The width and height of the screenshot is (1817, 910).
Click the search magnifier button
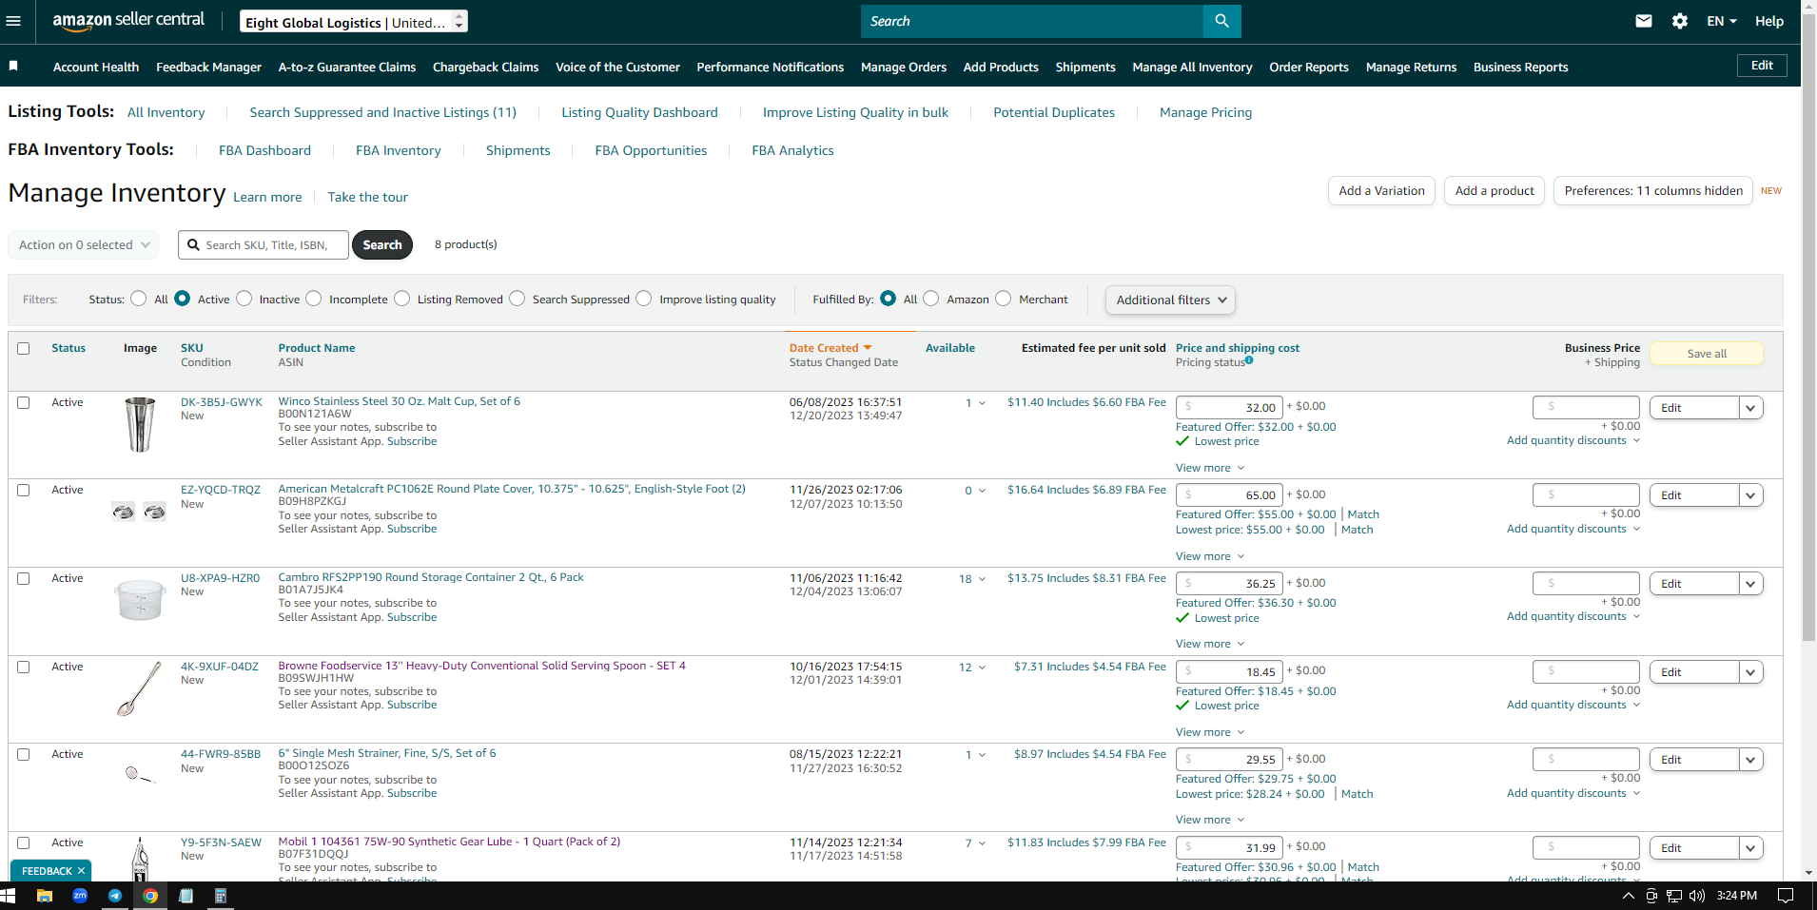pos(1221,21)
